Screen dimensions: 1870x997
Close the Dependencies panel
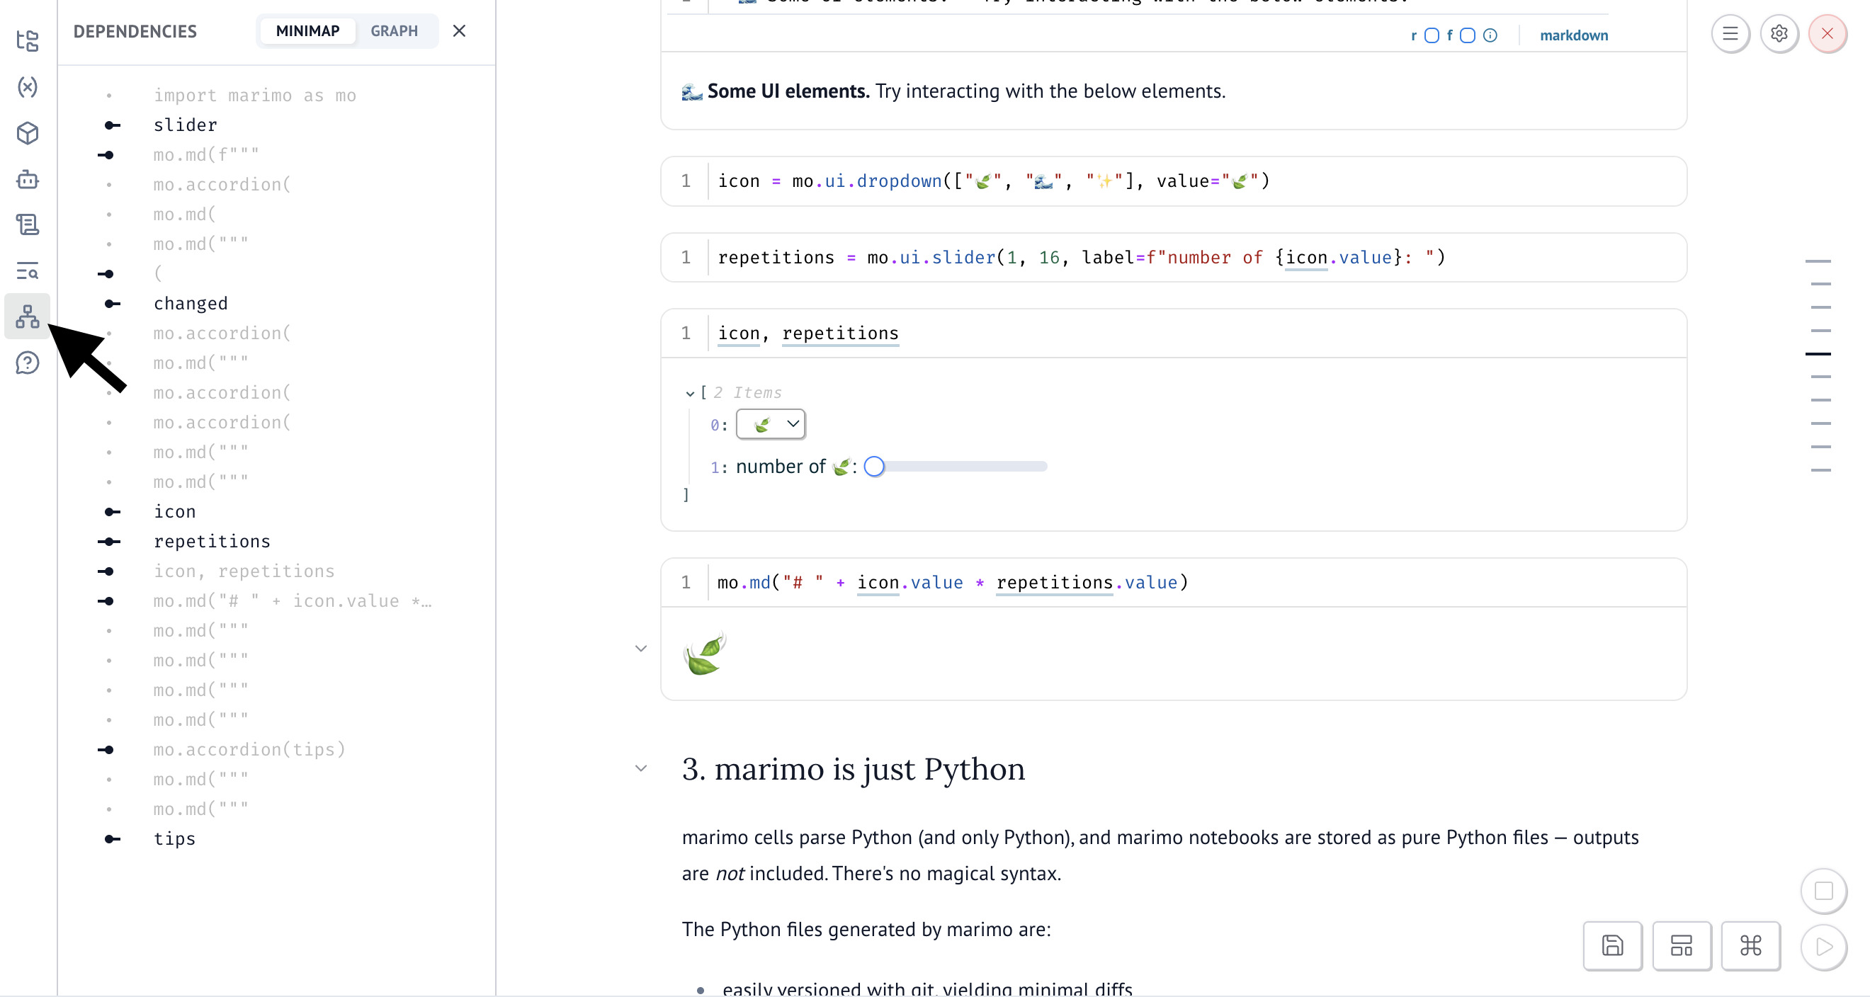click(x=460, y=31)
